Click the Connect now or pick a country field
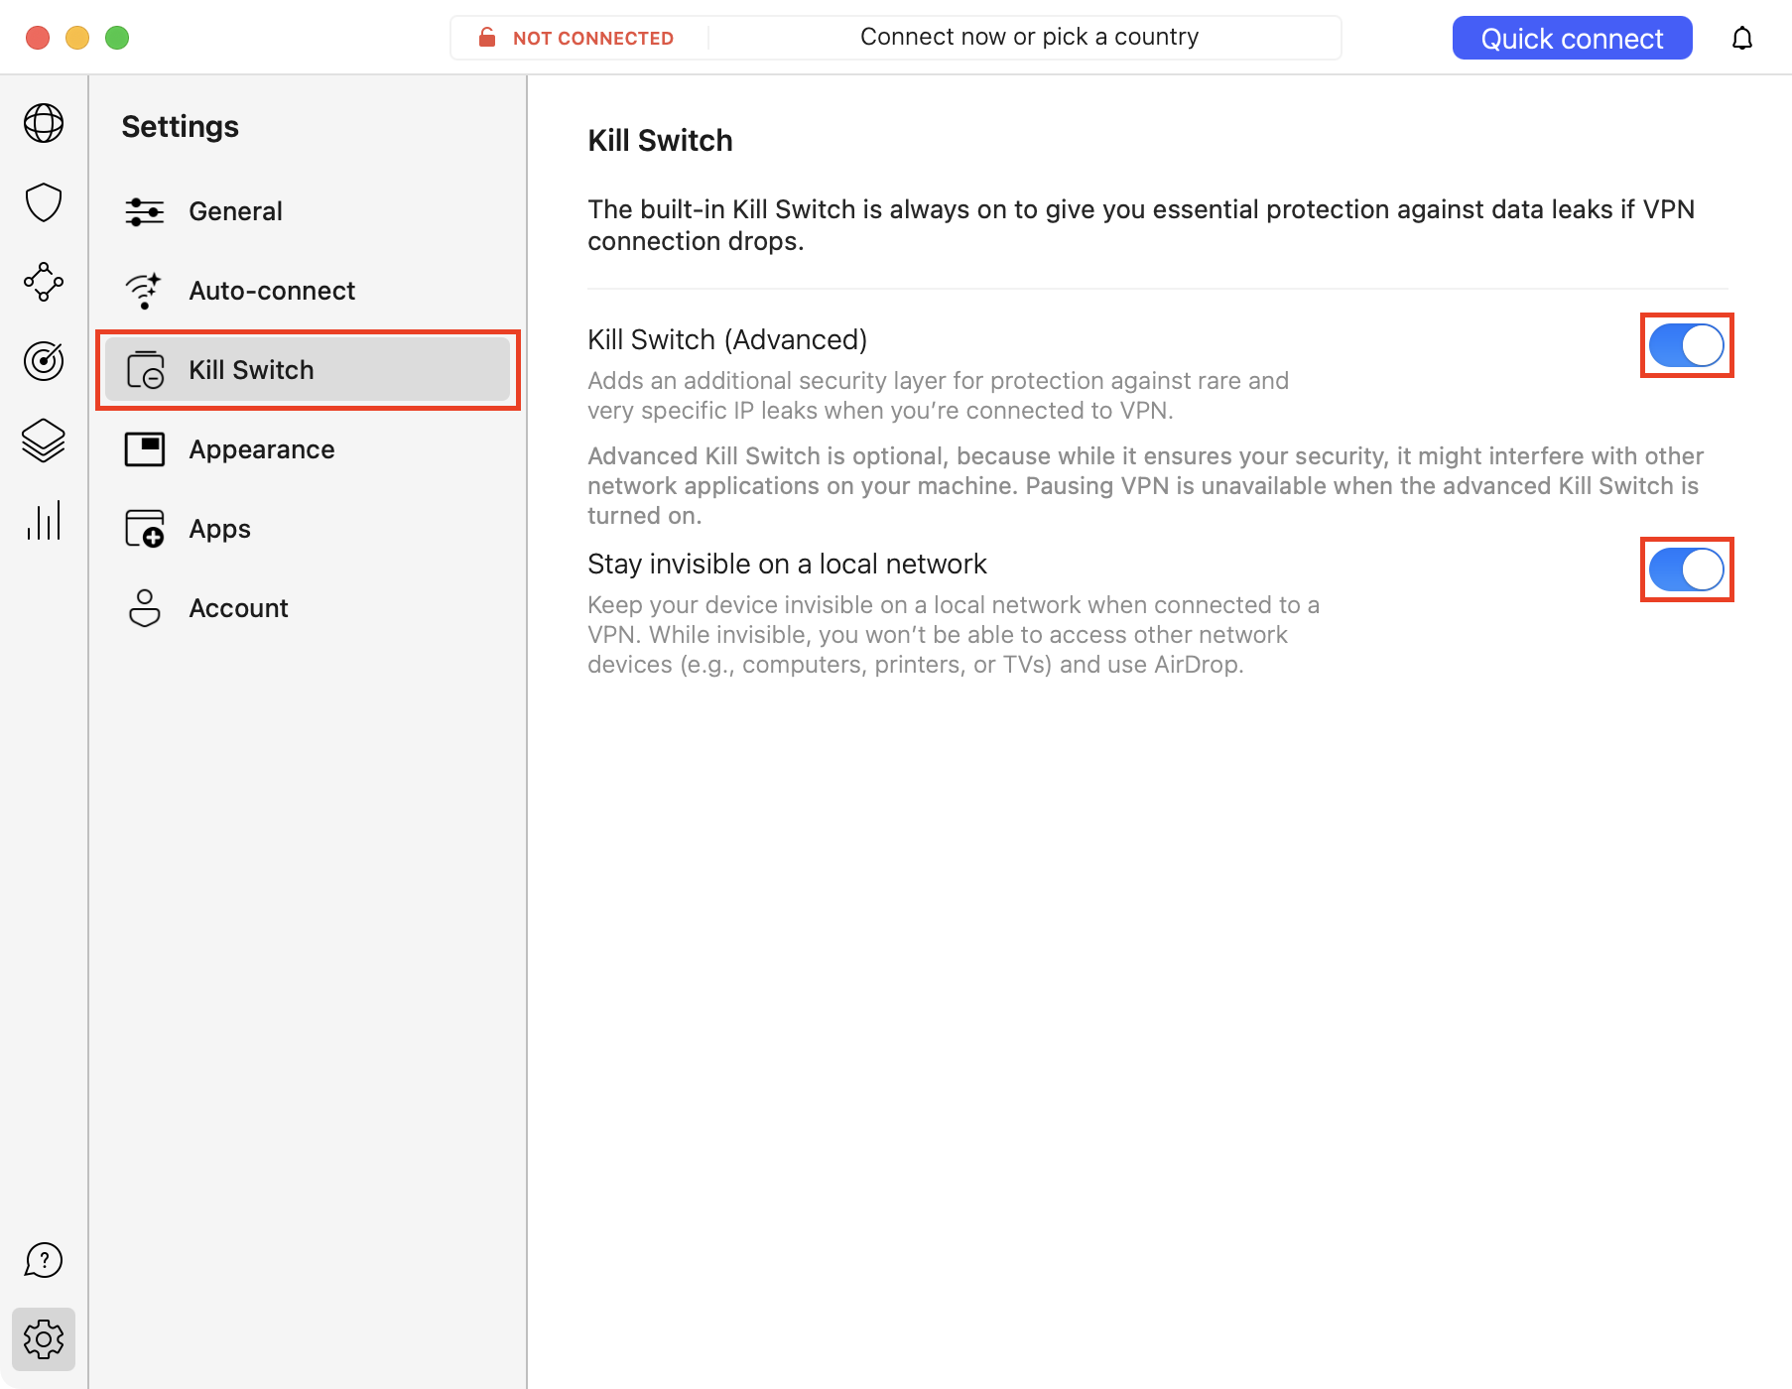 (1029, 38)
